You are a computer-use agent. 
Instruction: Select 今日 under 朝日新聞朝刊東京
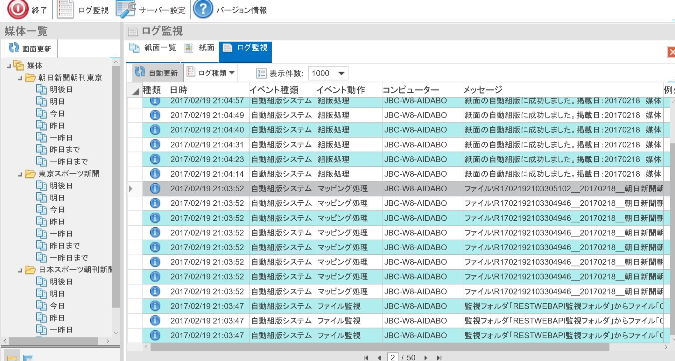(57, 114)
